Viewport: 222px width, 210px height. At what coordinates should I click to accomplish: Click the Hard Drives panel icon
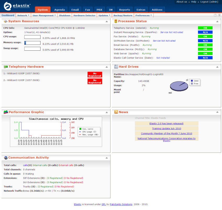tap(116, 67)
